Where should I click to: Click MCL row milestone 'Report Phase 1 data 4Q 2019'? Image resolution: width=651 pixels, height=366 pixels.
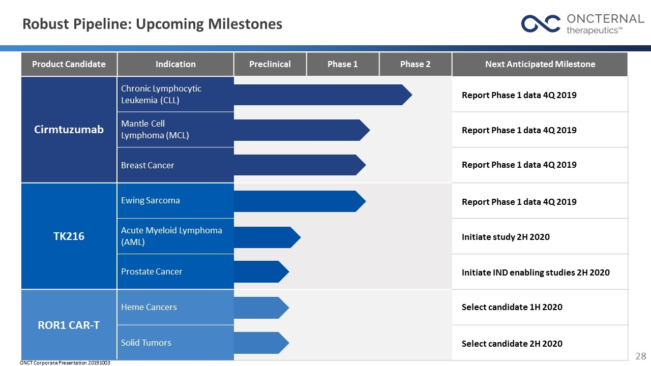[519, 130]
